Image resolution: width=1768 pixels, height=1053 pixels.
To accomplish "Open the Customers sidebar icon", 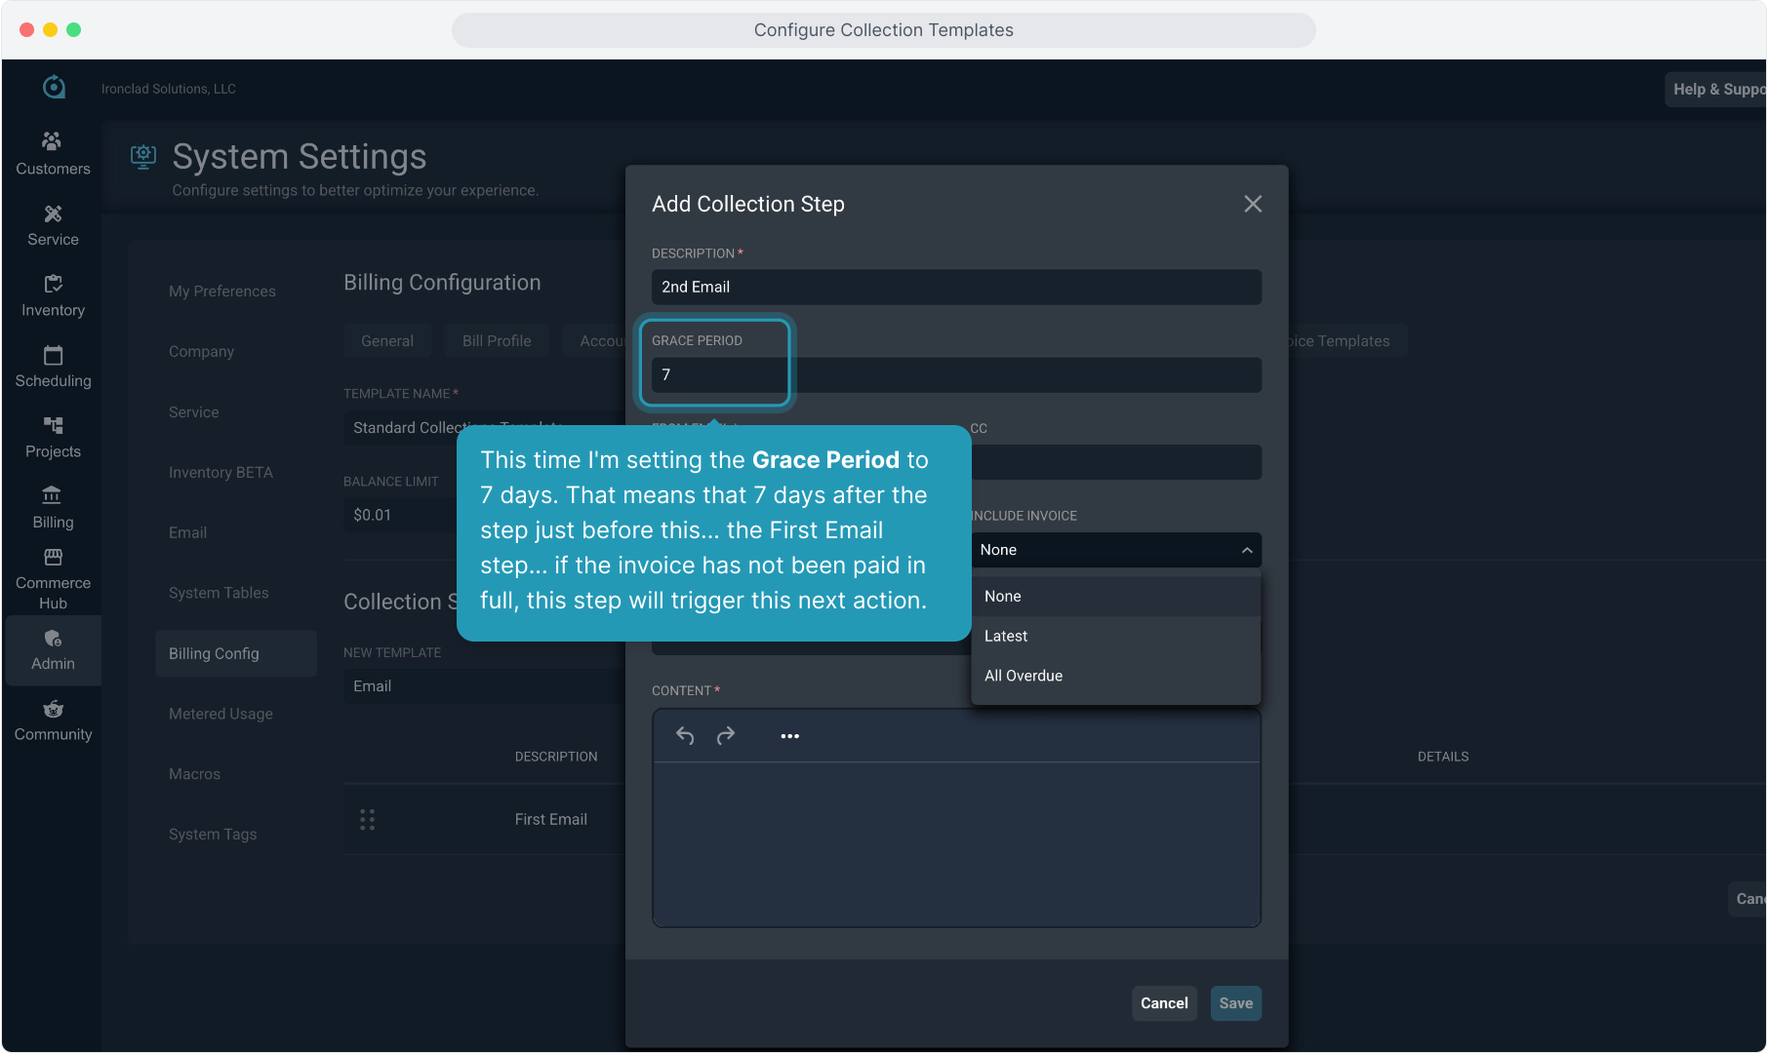I will [53, 142].
